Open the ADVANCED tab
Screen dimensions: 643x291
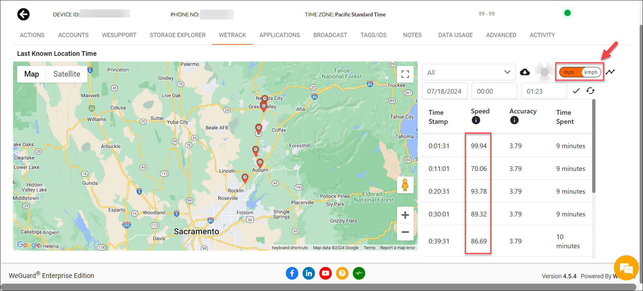pyautogui.click(x=501, y=35)
